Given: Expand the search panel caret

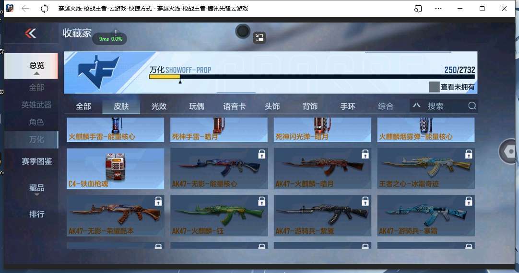Looking at the screenshot, I should (416, 105).
